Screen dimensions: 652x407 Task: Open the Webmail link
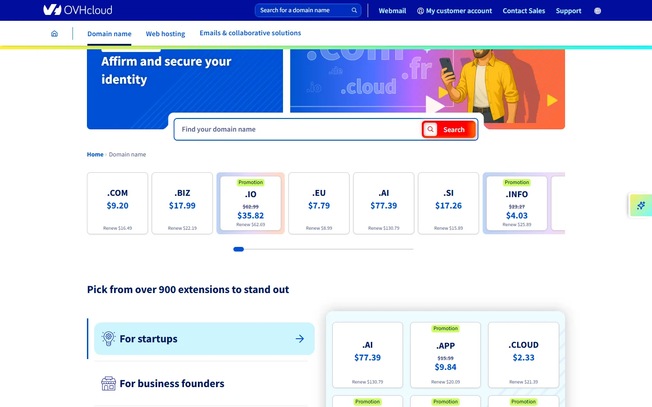coord(393,11)
